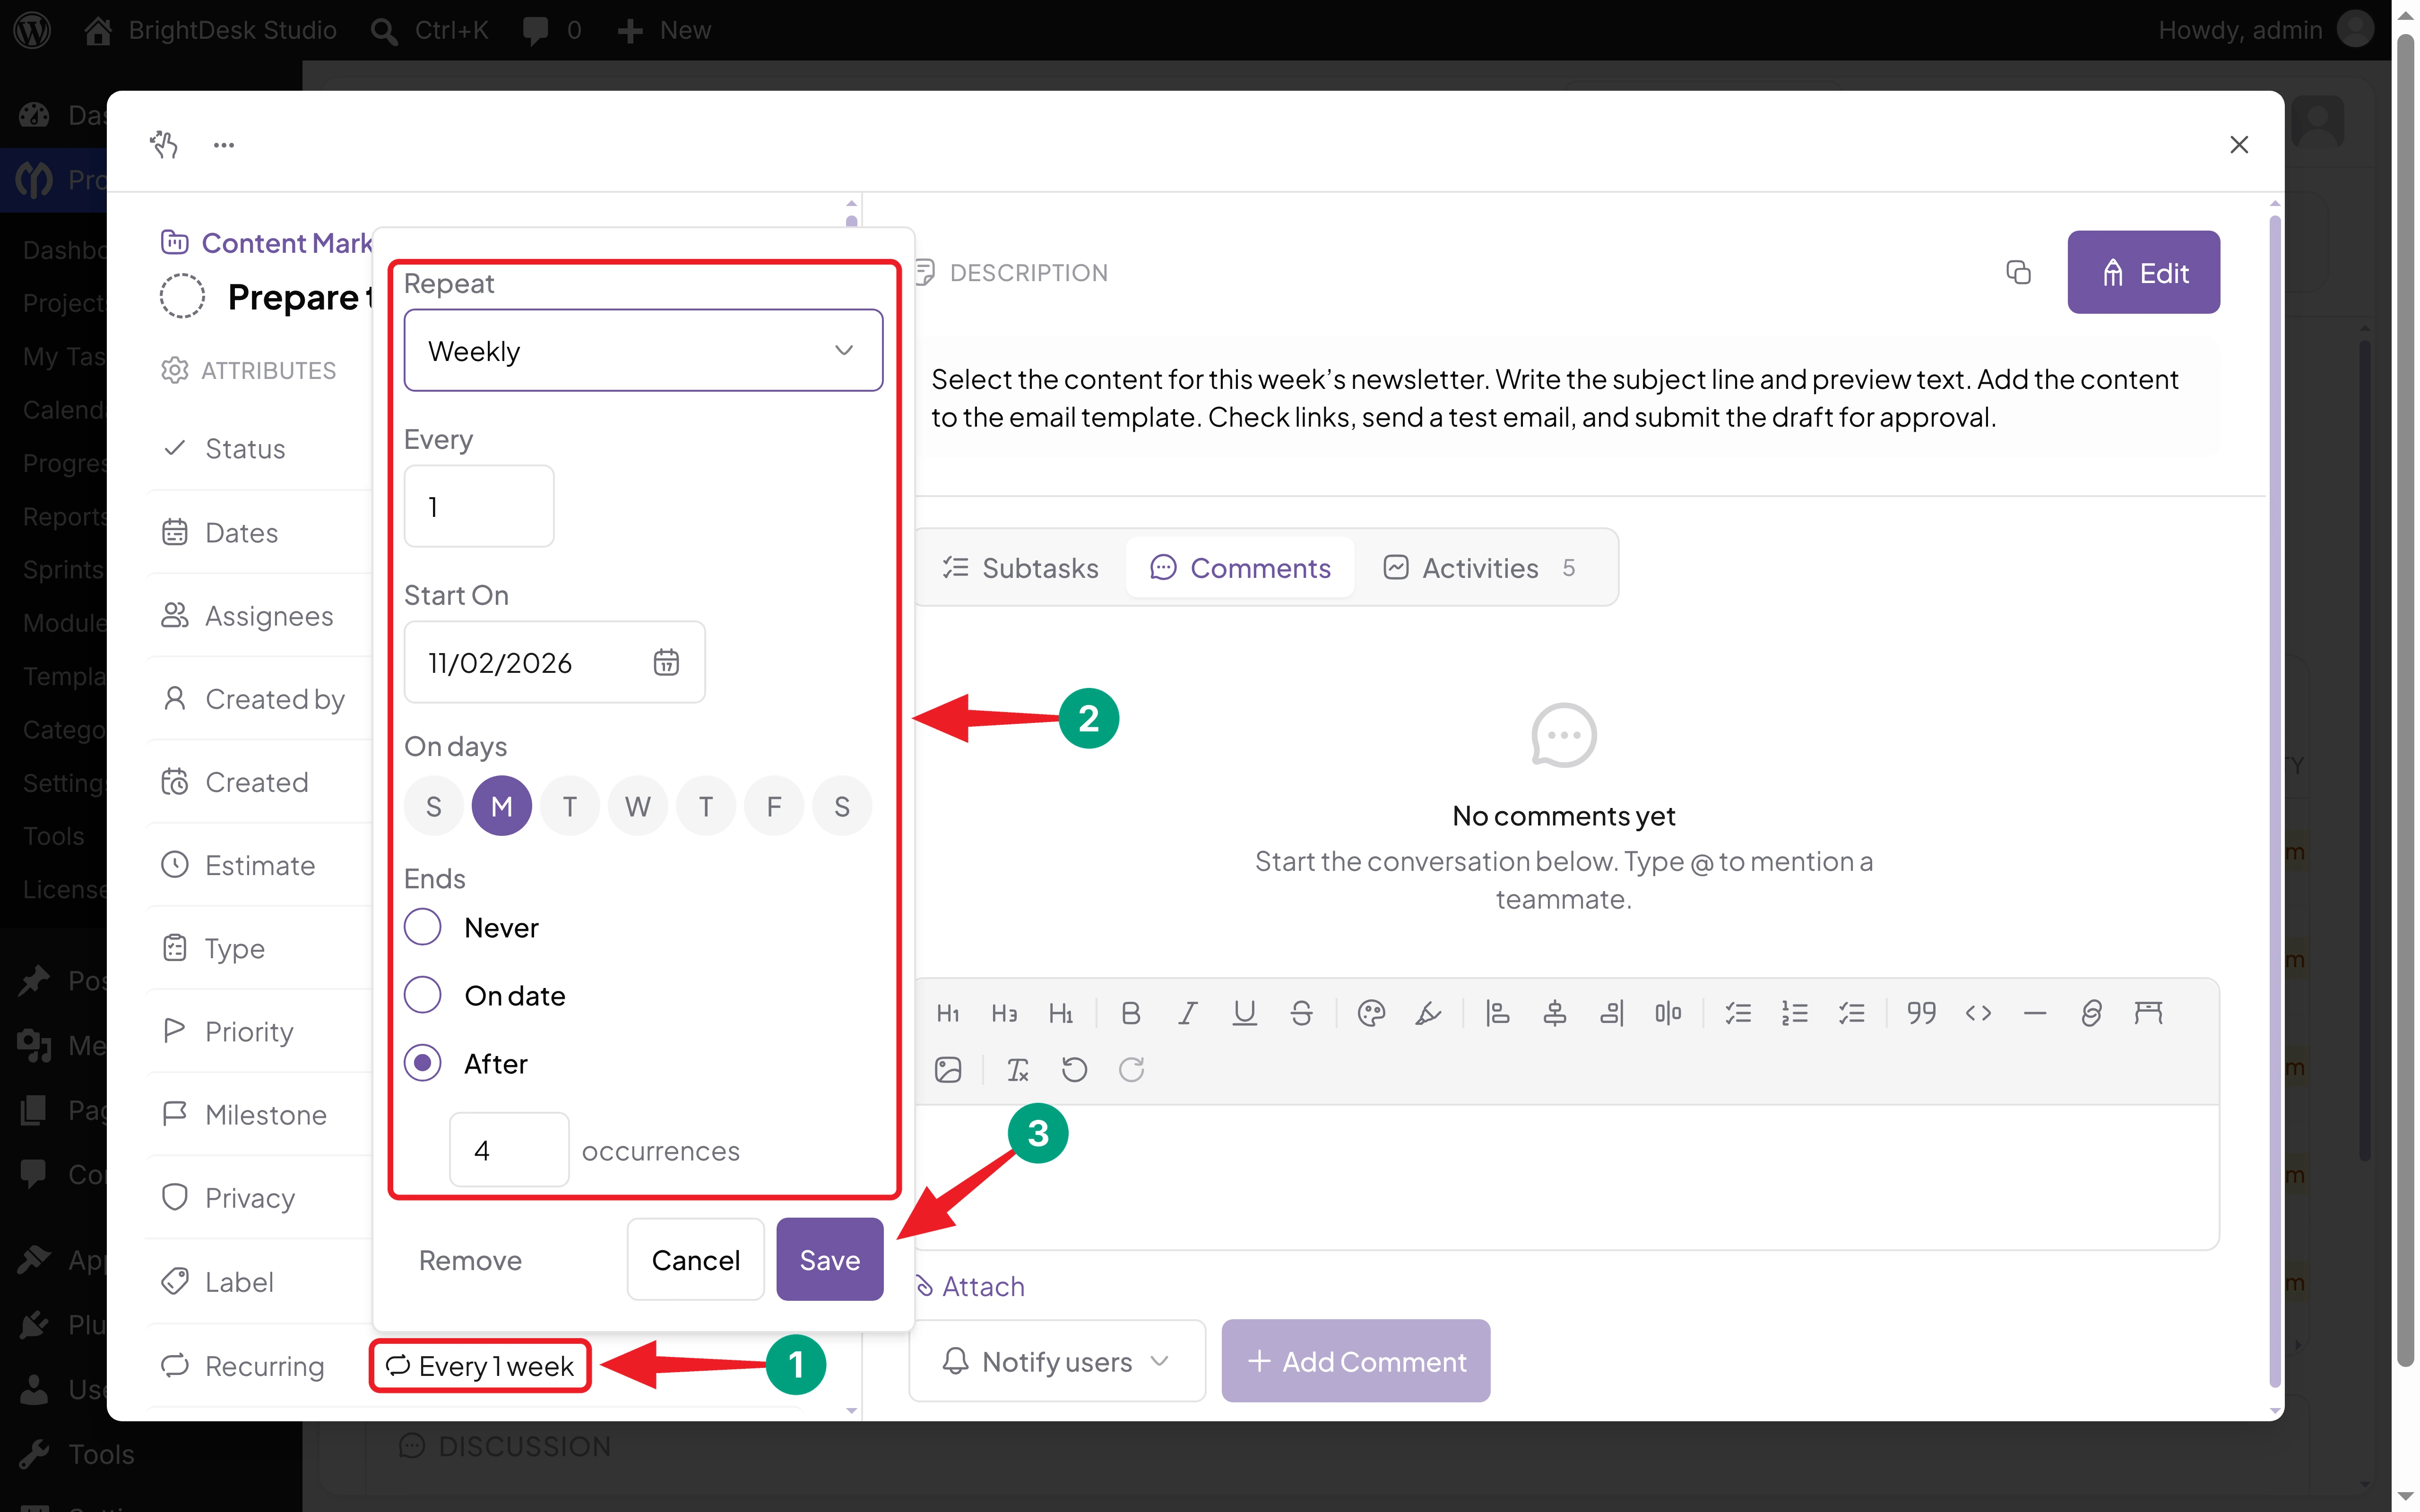The width and height of the screenshot is (2420, 1512).
Task: Insert link with the link icon
Action: (2091, 1013)
